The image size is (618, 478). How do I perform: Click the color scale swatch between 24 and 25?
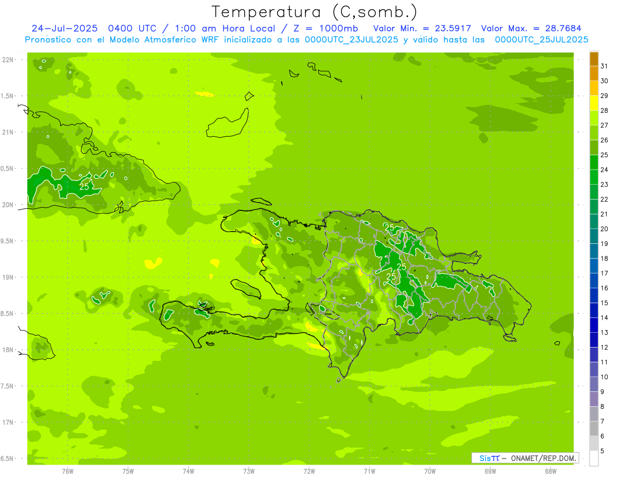point(594,162)
